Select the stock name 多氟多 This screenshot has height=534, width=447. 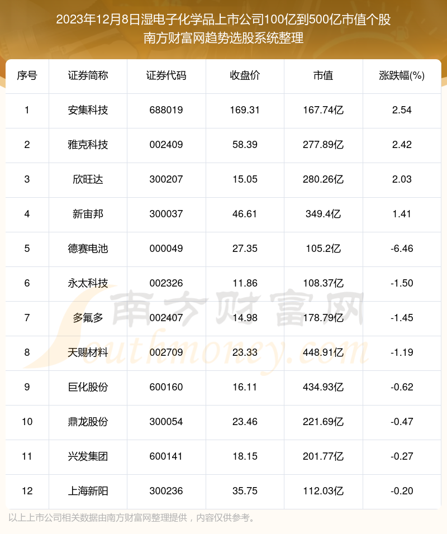(x=88, y=318)
